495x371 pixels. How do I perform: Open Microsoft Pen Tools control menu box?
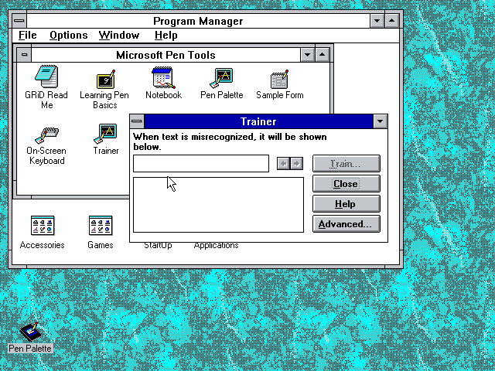click(24, 55)
